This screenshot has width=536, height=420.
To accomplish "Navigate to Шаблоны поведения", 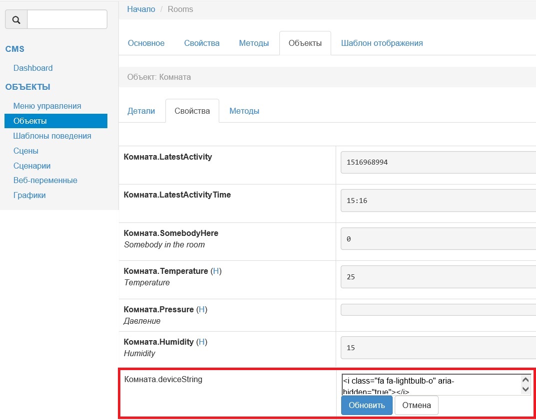I will 52,136.
